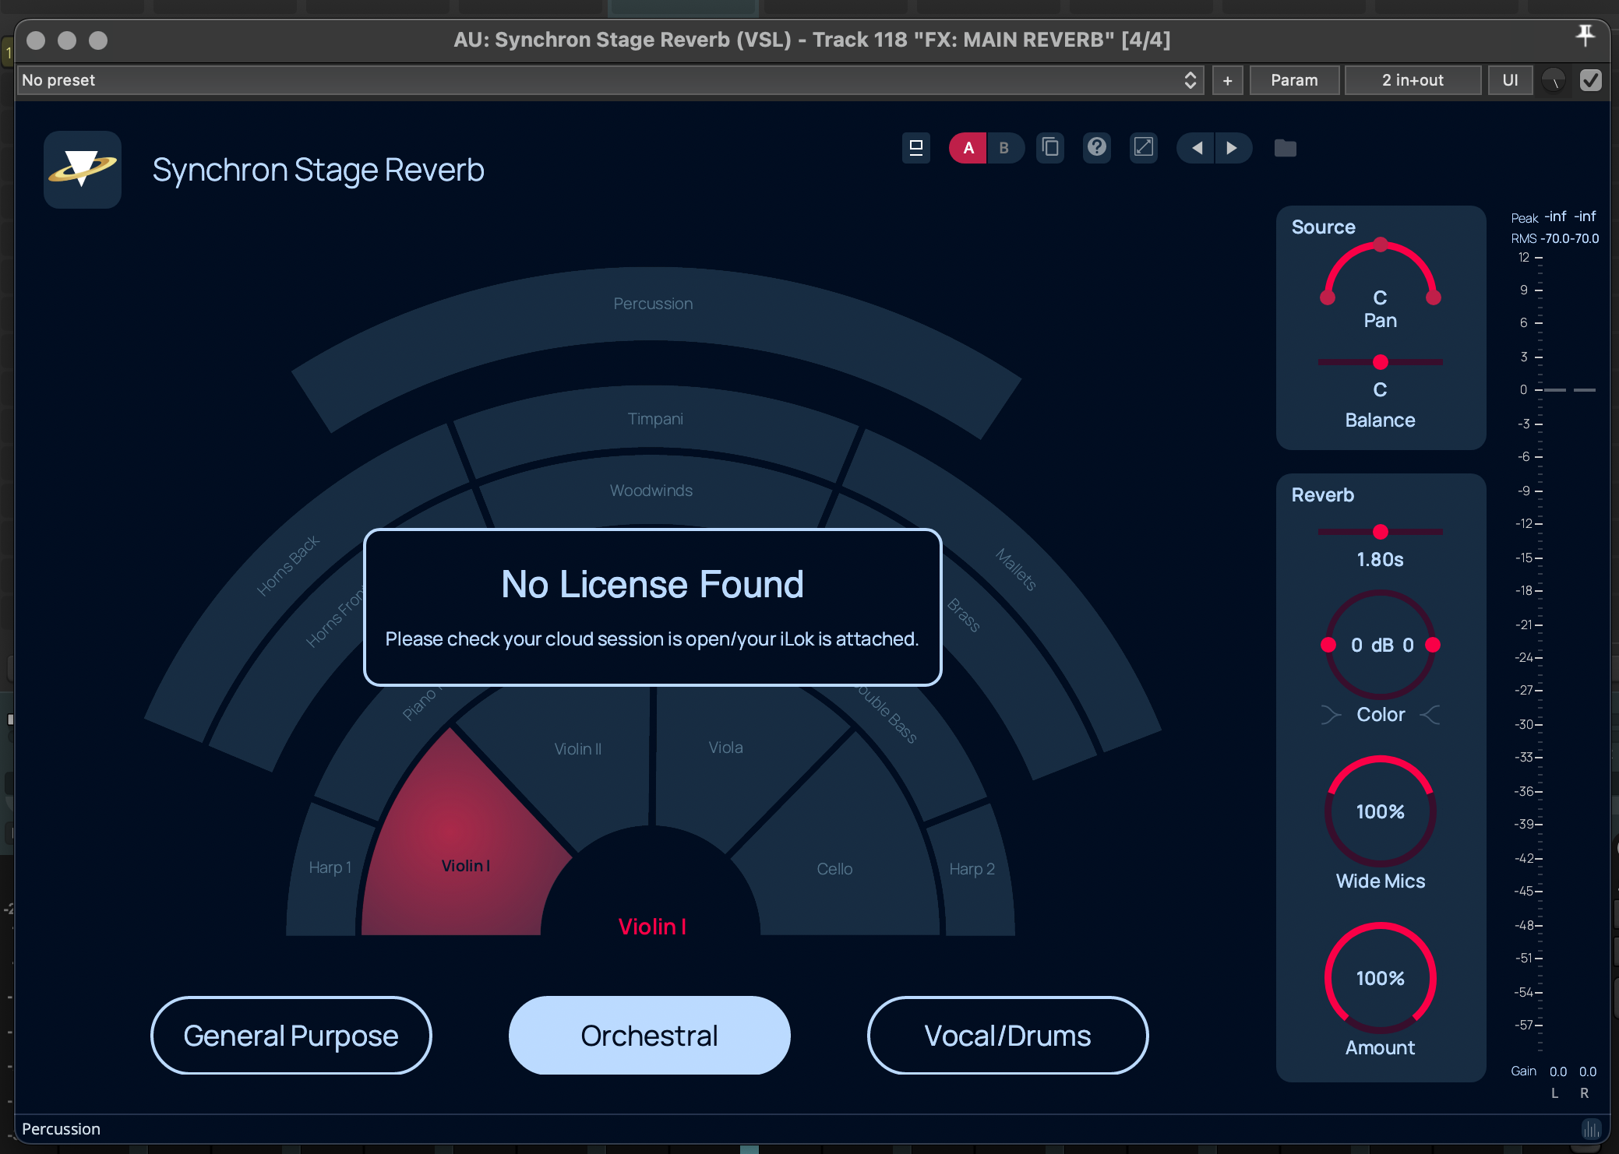Select the Harp 2 stage segment
Image resolution: width=1619 pixels, height=1154 pixels.
(x=972, y=869)
